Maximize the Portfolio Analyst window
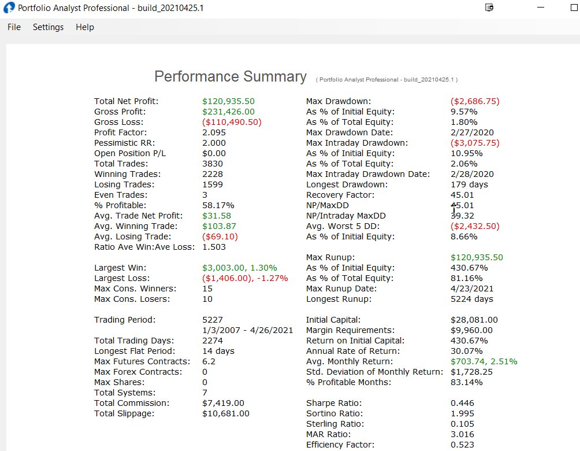The height and width of the screenshot is (451, 580). (574, 8)
